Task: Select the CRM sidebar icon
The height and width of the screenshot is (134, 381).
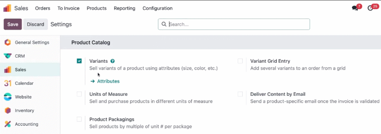Action: click(x=8, y=56)
